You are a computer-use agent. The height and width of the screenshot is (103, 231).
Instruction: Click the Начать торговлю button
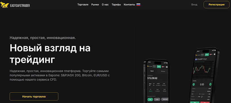(34, 97)
